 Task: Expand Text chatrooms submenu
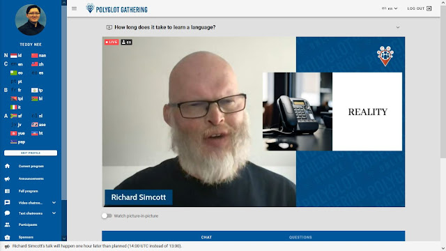(x=54, y=213)
